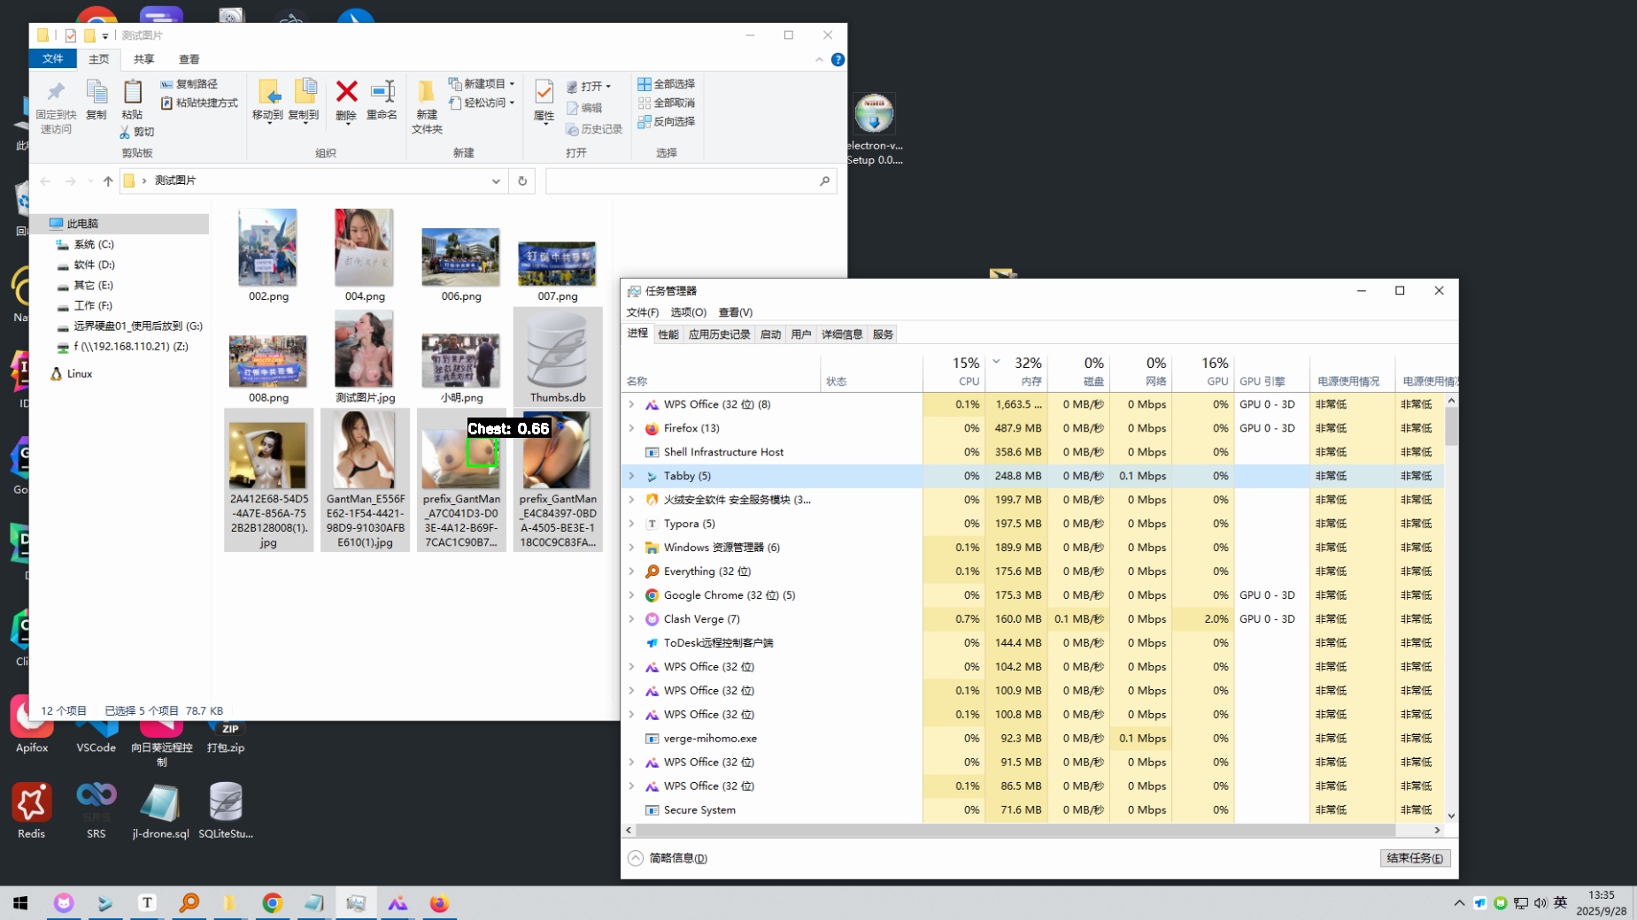This screenshot has height=920, width=1637.
Task: Click the New Folder (新建文件夹) icon
Action: coord(427,96)
